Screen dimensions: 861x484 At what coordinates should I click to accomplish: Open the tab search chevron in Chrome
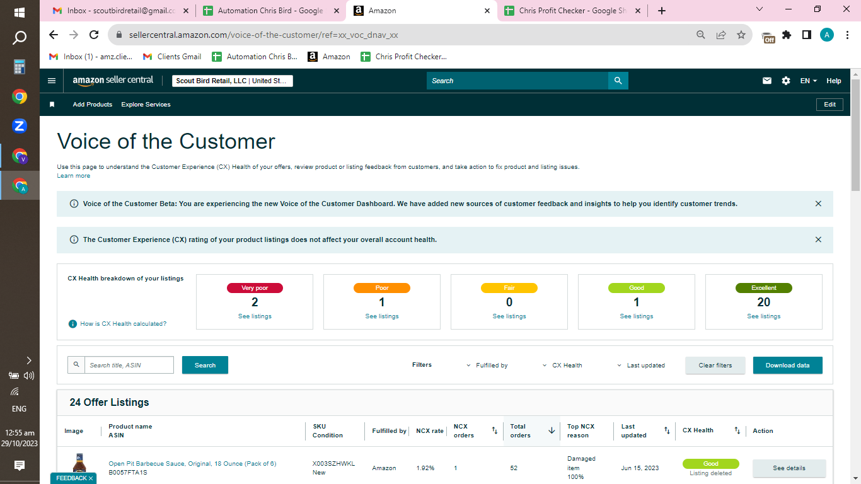(760, 9)
